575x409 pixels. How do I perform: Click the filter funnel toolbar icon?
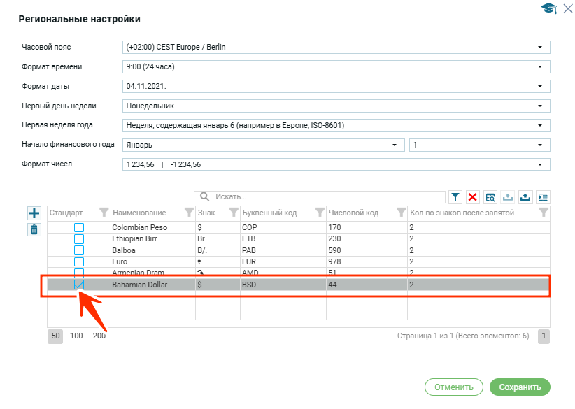pos(455,197)
